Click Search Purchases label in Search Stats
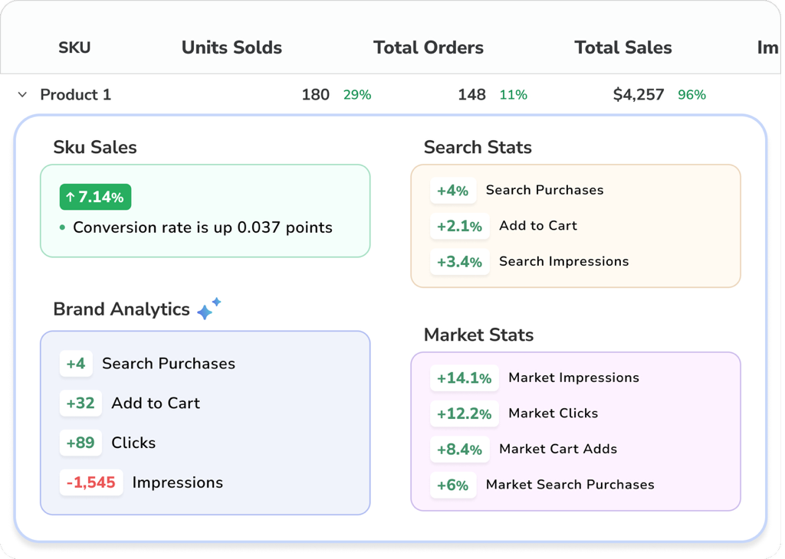Viewport: 785px width, 559px height. point(545,190)
